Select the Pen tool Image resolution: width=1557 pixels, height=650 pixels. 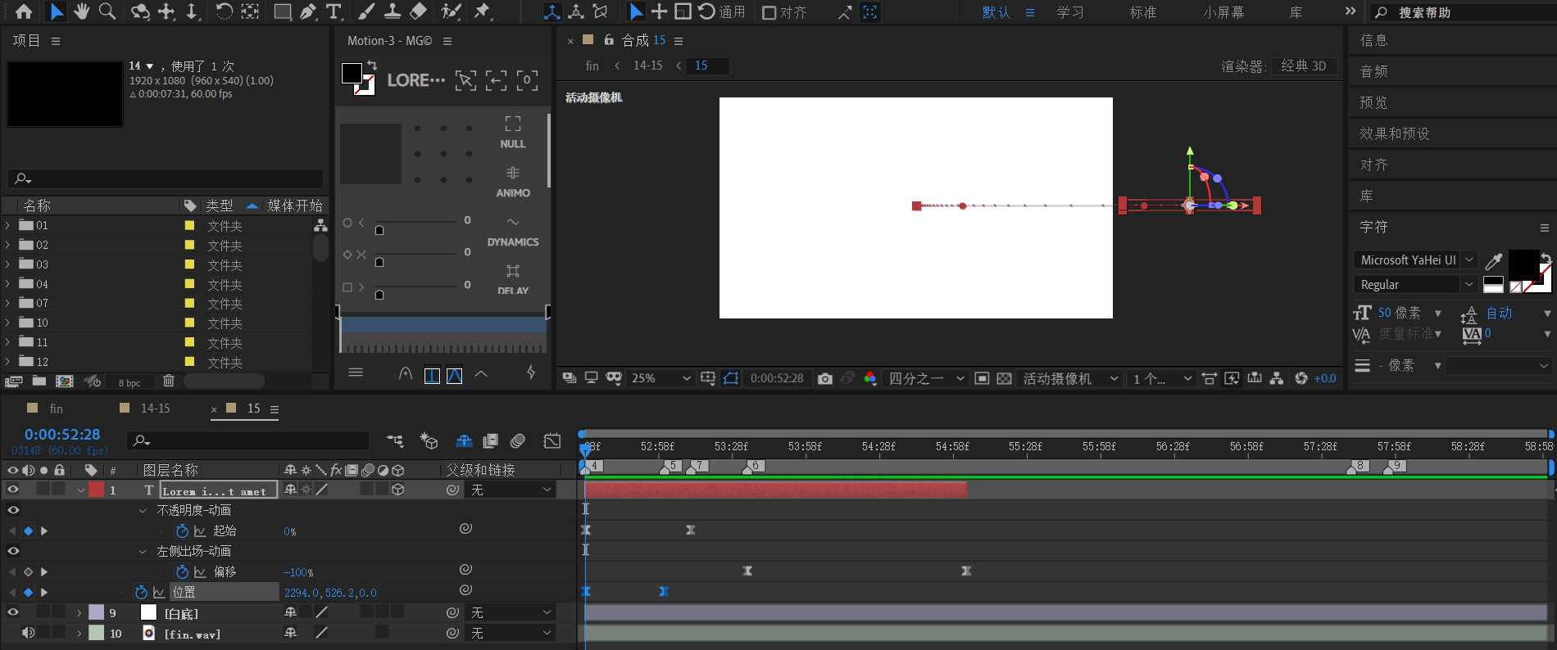click(307, 11)
